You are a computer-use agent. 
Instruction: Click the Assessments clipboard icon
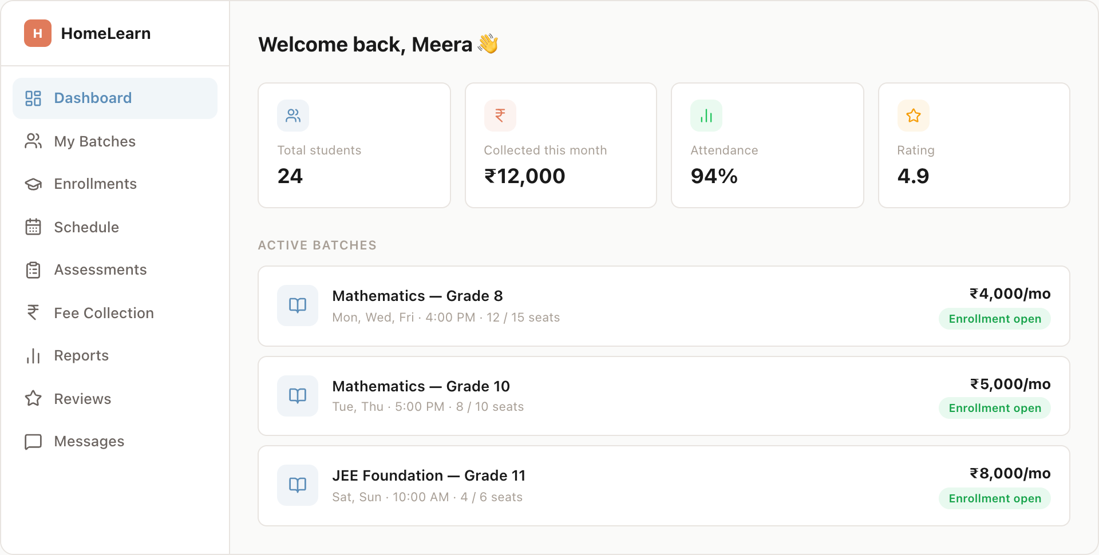pos(33,269)
